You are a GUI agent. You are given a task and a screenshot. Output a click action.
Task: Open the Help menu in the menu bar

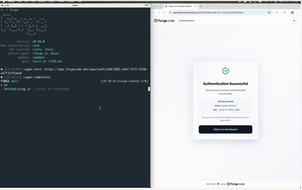(x=79, y=1)
